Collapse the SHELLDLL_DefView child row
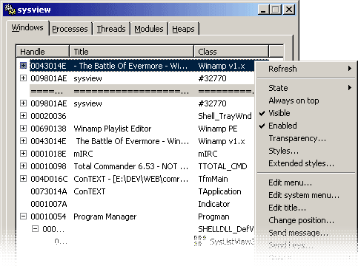 click(x=36, y=229)
